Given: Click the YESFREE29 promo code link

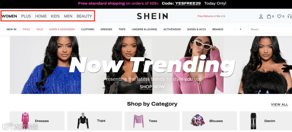Looking at the screenshot, I should click(x=188, y=3).
